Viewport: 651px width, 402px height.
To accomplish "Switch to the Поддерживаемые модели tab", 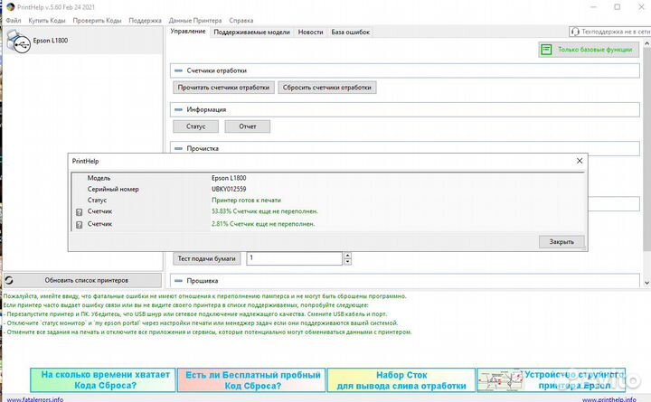I will tap(251, 32).
